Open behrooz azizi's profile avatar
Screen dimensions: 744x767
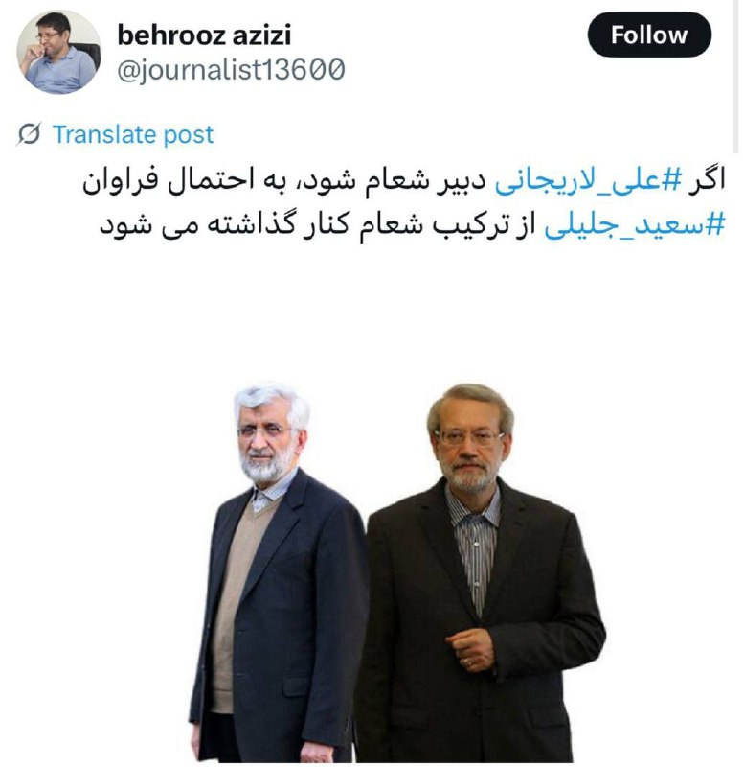(58, 52)
